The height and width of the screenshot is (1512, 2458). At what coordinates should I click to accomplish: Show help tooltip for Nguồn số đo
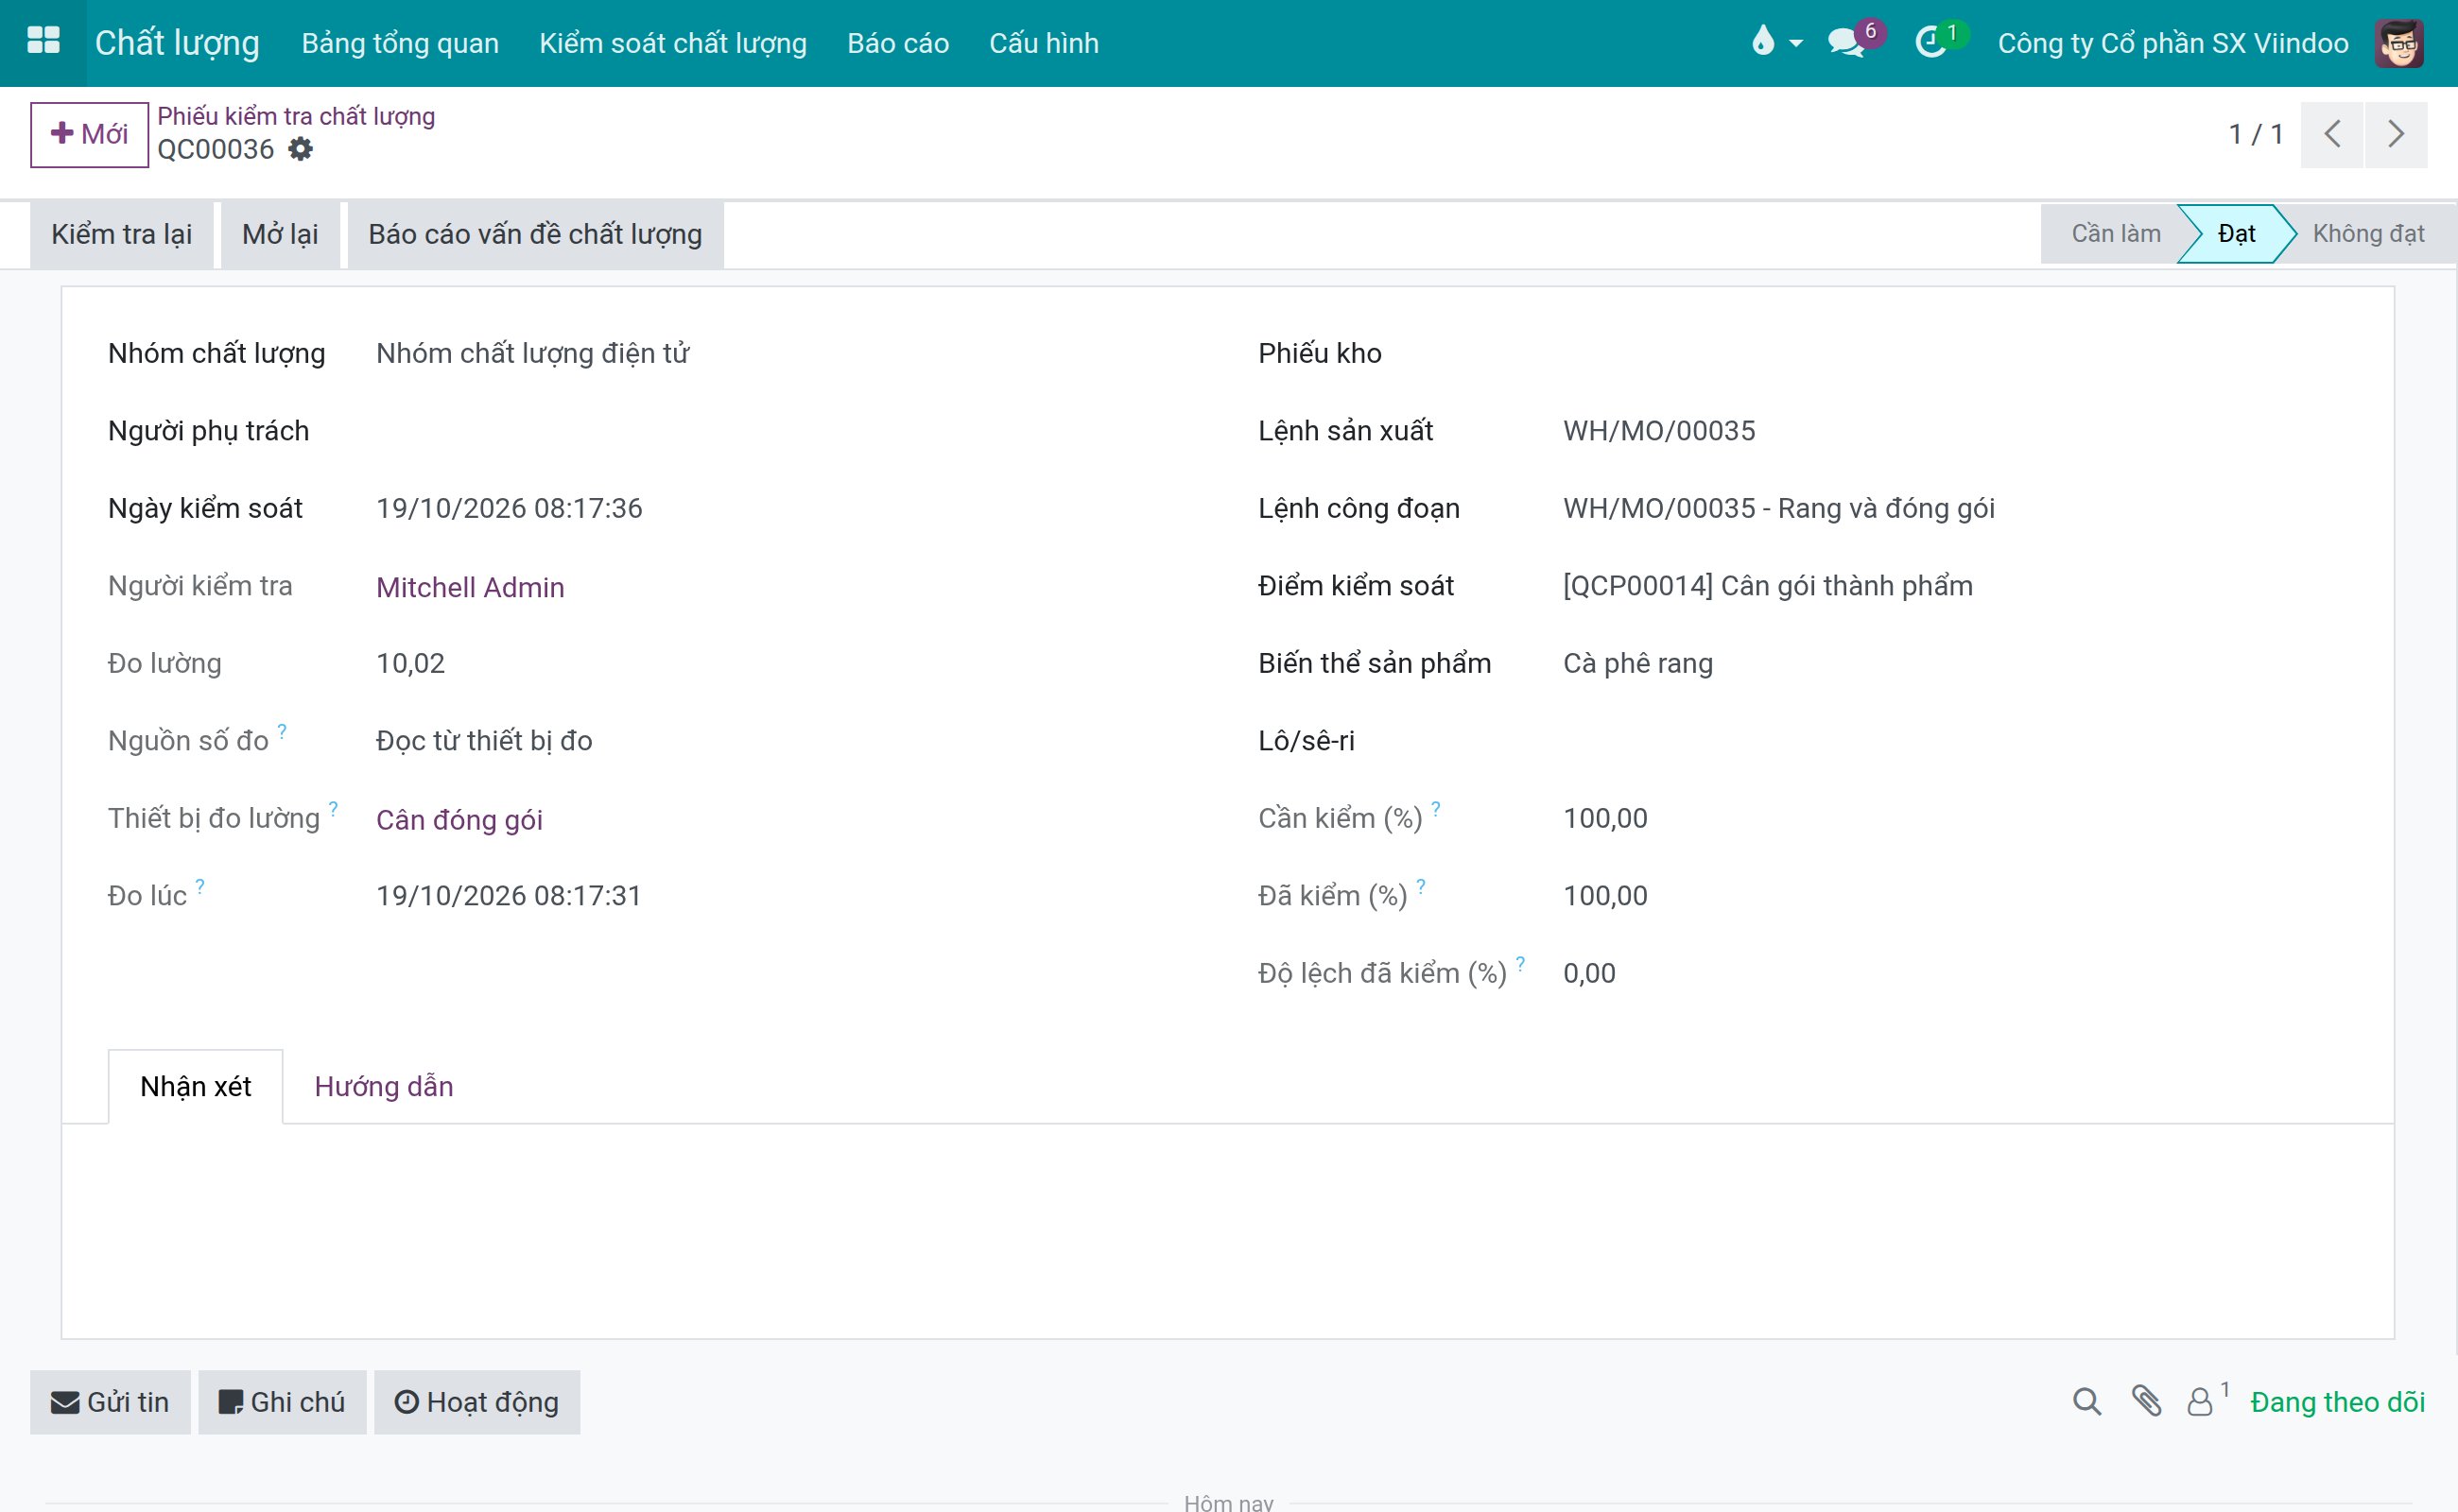(x=282, y=731)
